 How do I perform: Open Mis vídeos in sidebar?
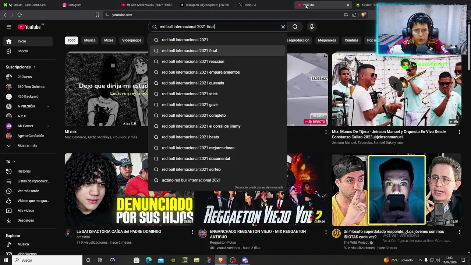[28, 211]
